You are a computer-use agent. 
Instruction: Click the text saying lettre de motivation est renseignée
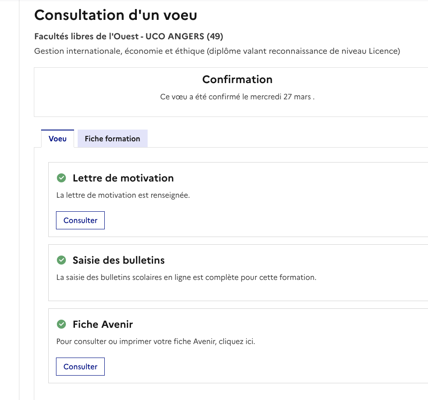click(123, 195)
